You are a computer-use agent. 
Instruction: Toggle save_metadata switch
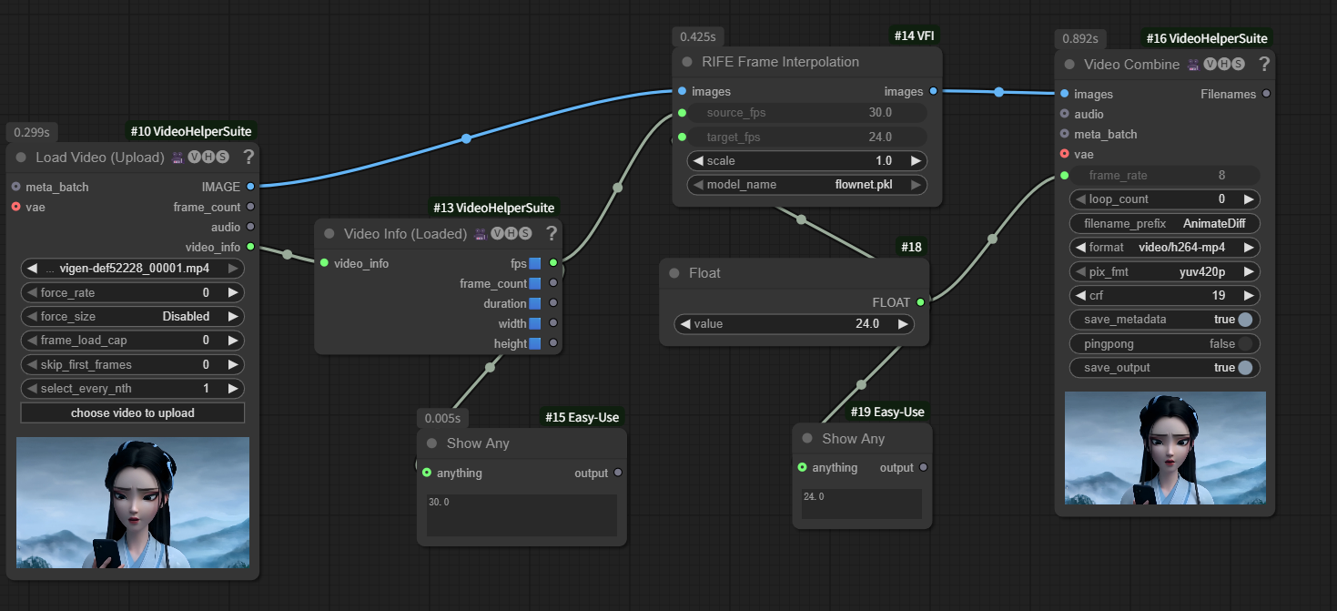(1245, 320)
